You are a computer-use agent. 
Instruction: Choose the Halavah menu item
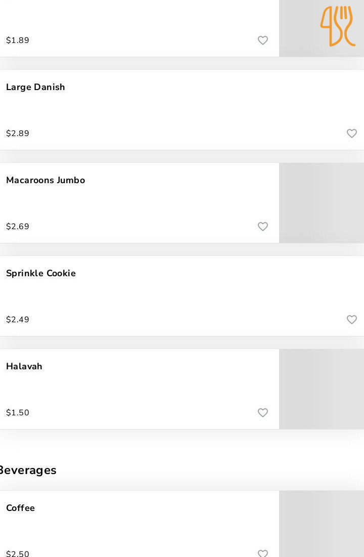[24, 366]
